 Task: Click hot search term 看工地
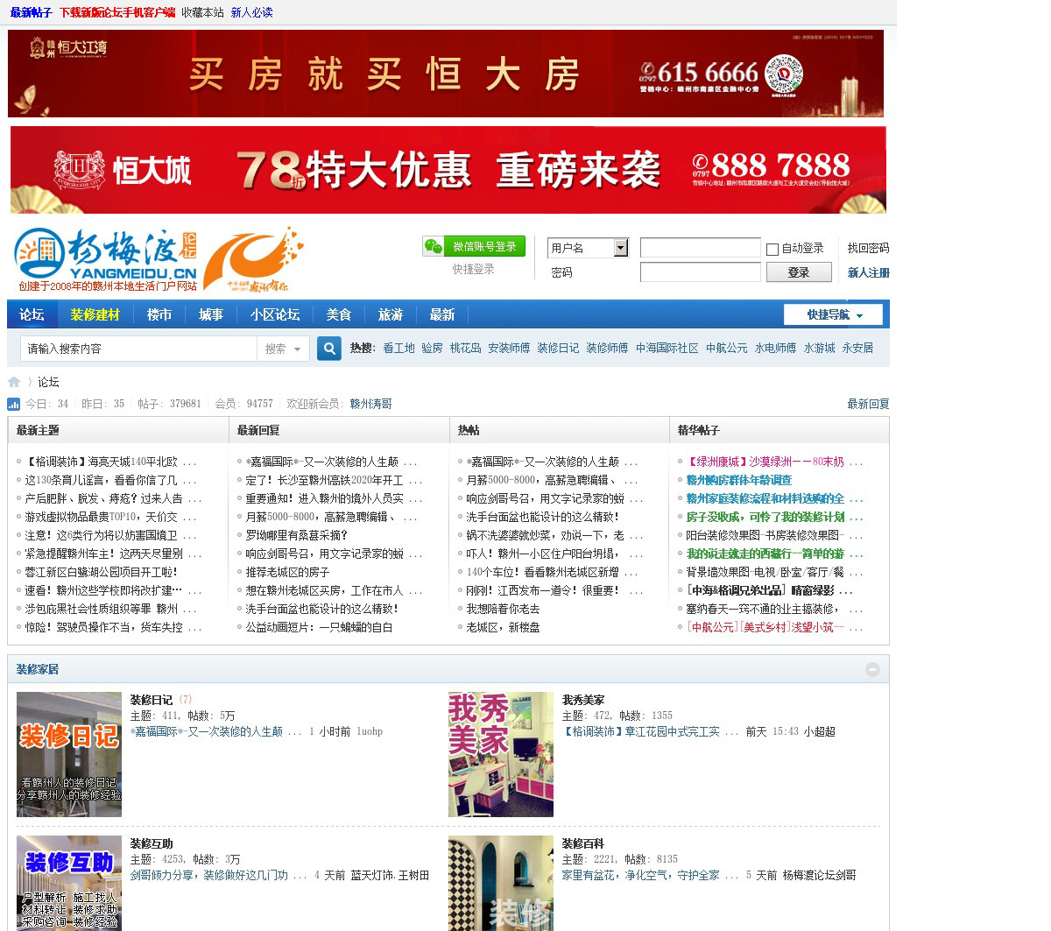(399, 349)
